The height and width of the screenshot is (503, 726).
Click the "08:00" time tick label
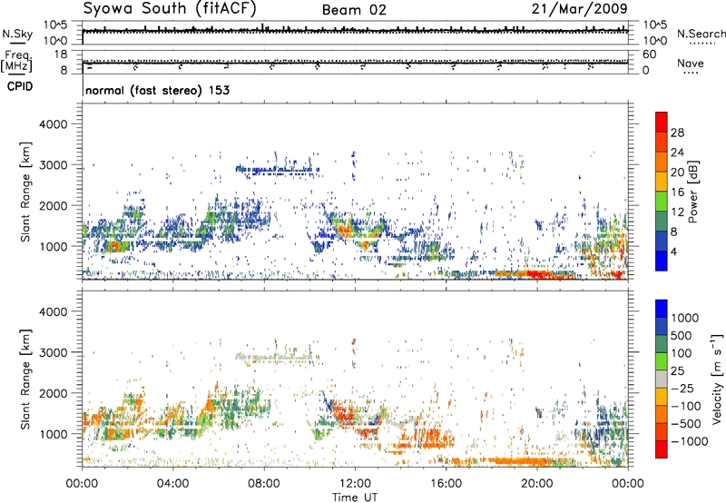coord(264,484)
